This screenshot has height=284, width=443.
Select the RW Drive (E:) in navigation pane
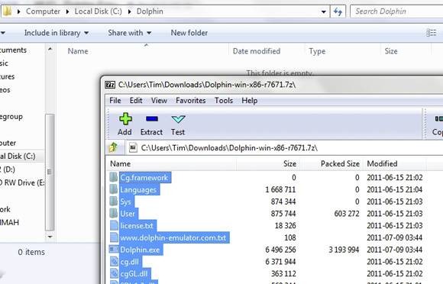22,182
